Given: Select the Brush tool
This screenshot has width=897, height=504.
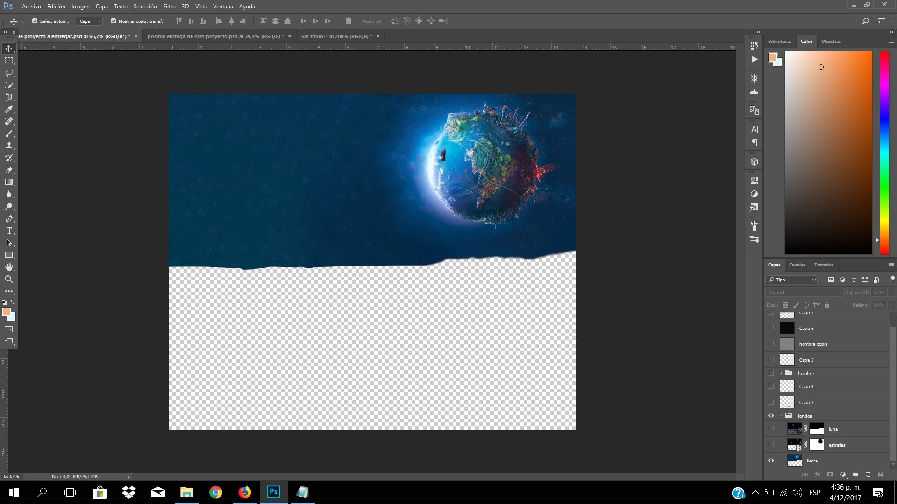Looking at the screenshot, I should [x=9, y=133].
